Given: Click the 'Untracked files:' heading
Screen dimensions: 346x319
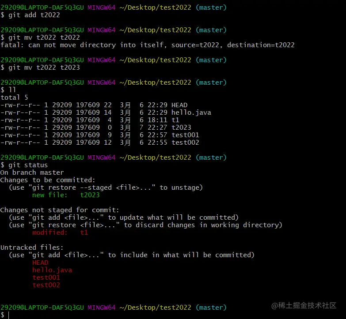Looking at the screenshot, I should 32,248.
